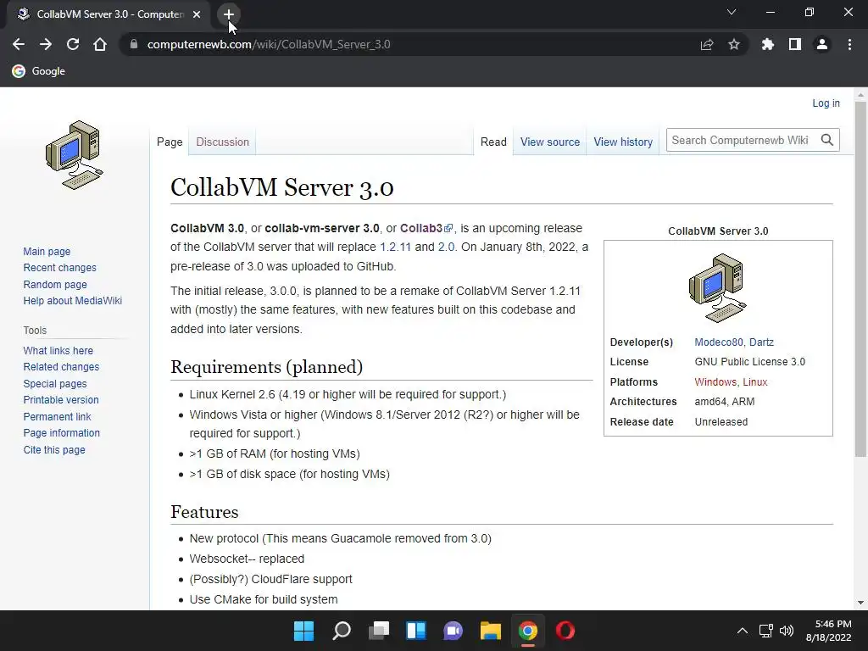Open Special pages link
Image resolution: width=868 pixels, height=651 pixels.
tap(55, 384)
